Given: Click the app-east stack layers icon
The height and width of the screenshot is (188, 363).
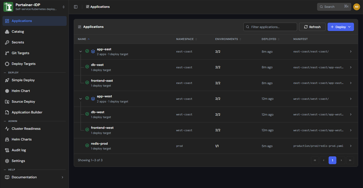Looking at the screenshot, I should tap(93, 52).
